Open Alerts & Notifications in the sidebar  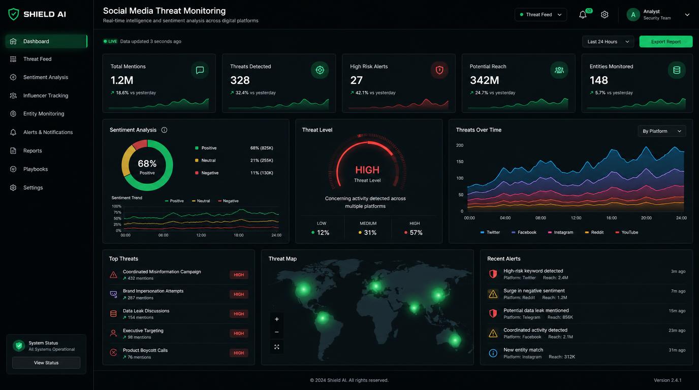(x=46, y=132)
